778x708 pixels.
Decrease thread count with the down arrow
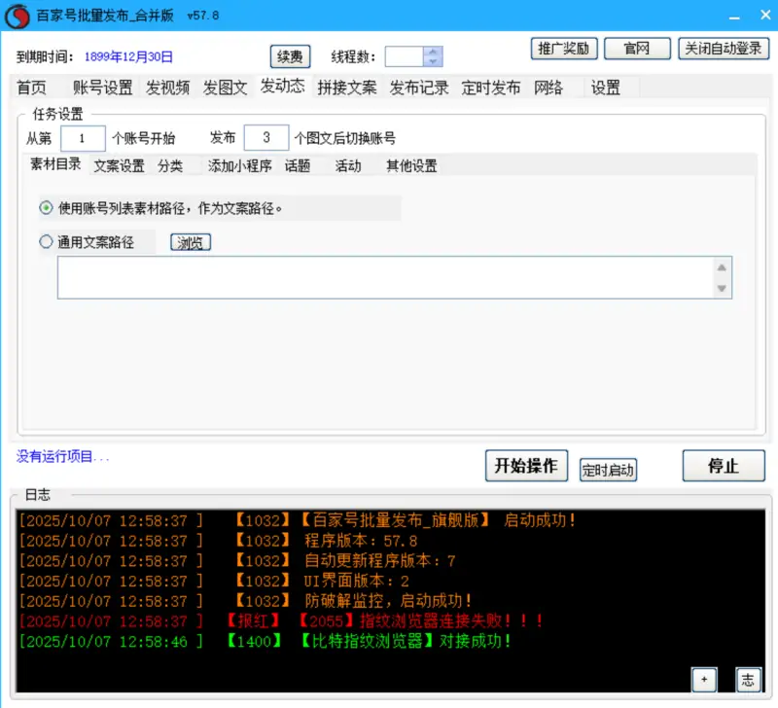pyautogui.click(x=433, y=62)
